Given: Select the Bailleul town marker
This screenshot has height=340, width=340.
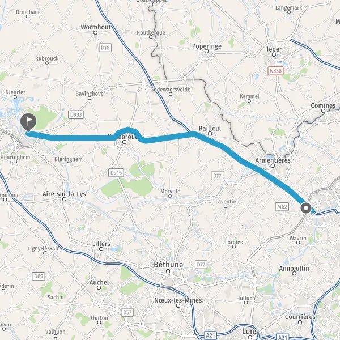Looking at the screenshot, I should click(x=210, y=134).
